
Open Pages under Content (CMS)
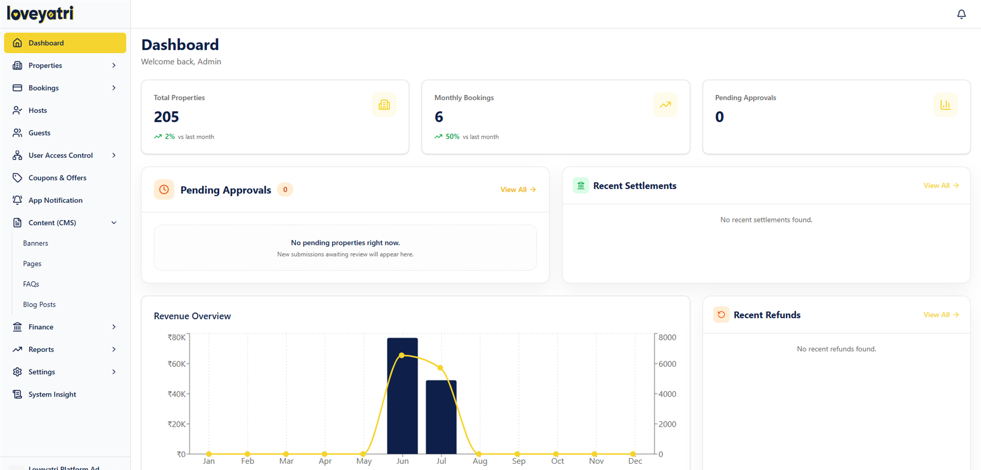pyautogui.click(x=32, y=264)
